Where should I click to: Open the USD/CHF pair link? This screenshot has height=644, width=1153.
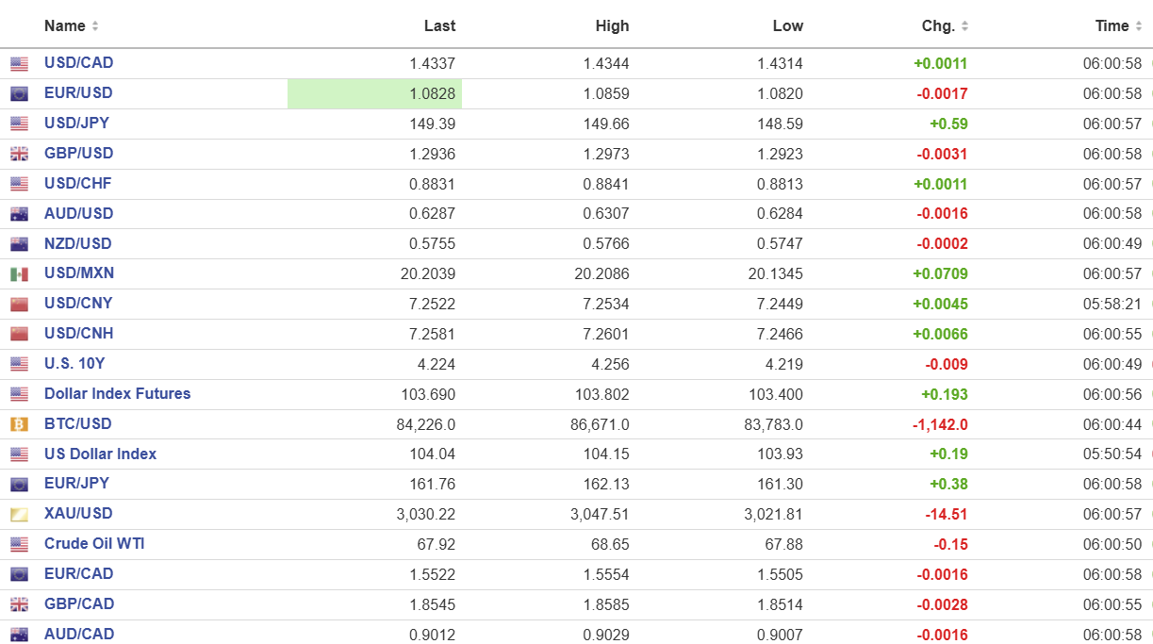(77, 183)
